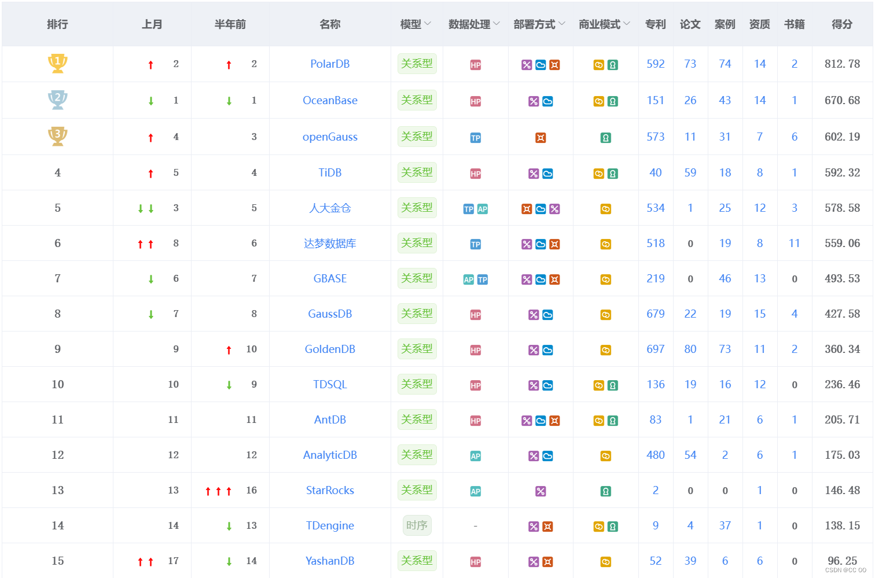Click the orange deployment icon in openGauss row
The height and width of the screenshot is (578, 875).
point(541,138)
